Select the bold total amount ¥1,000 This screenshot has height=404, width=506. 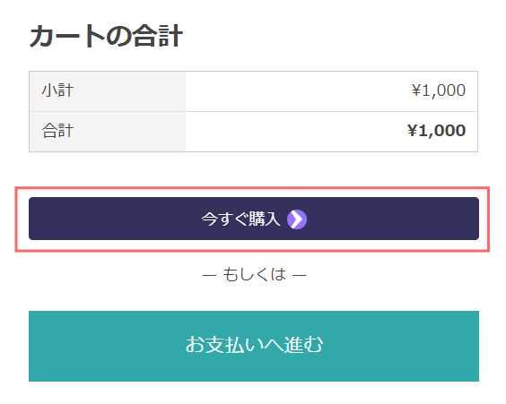(x=436, y=131)
